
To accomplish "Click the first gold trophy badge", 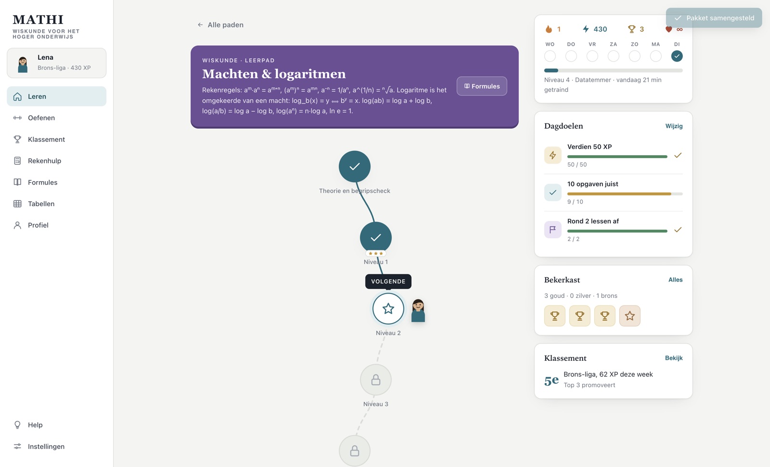I will click(555, 316).
